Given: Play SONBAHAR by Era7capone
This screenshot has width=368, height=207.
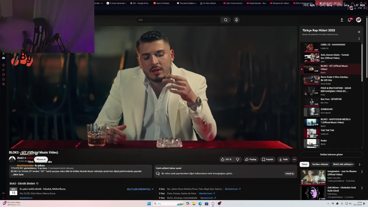Looking at the screenshot, I should click(331, 112).
